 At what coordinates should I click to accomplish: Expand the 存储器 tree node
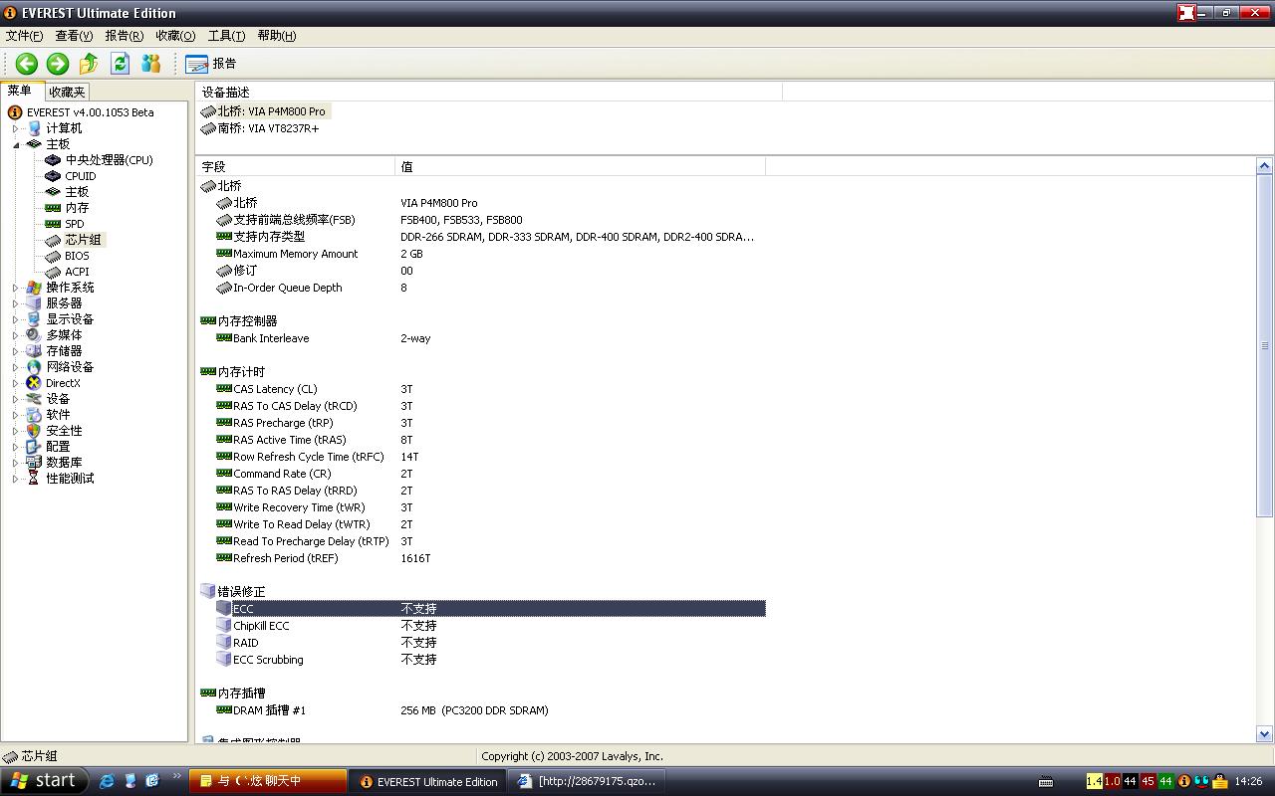coord(15,351)
